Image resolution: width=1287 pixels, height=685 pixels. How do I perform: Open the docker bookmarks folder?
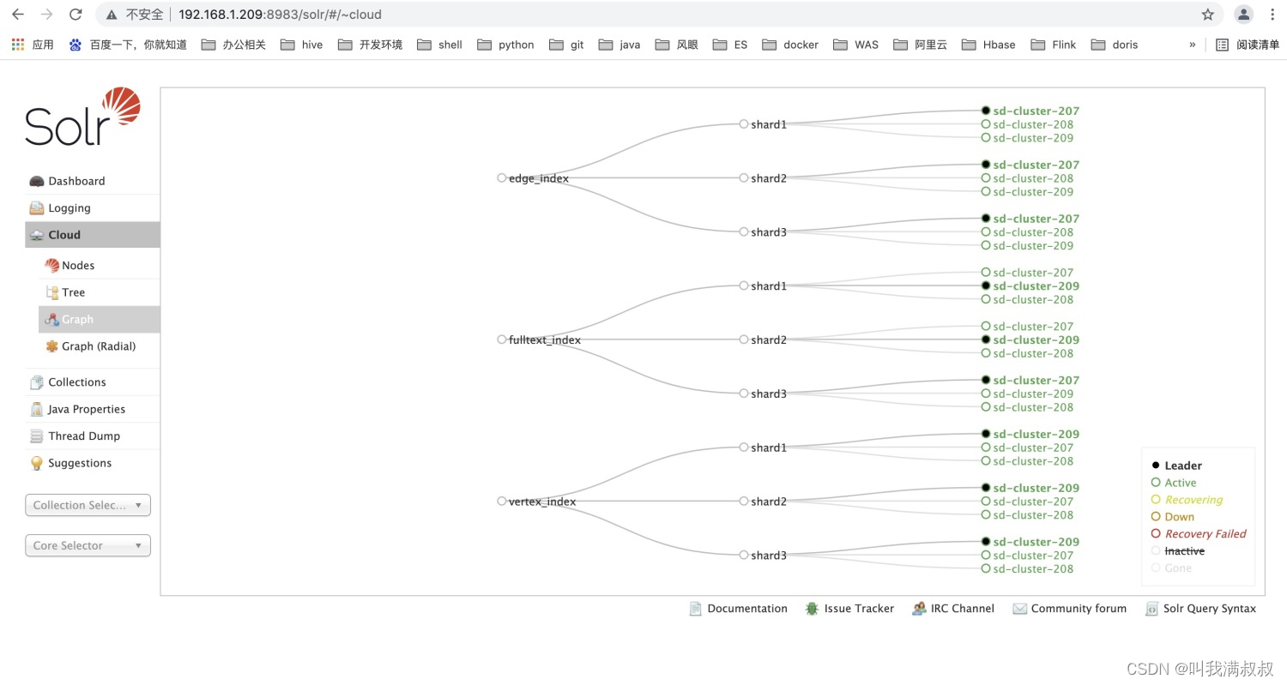point(790,45)
